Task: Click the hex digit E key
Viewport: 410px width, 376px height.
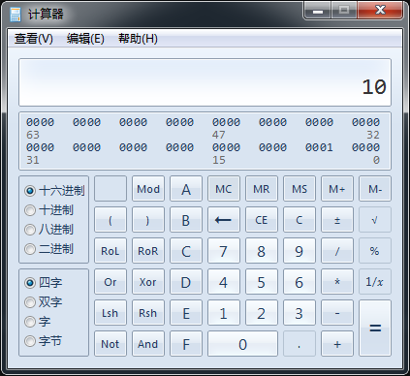Action: pyautogui.click(x=186, y=313)
